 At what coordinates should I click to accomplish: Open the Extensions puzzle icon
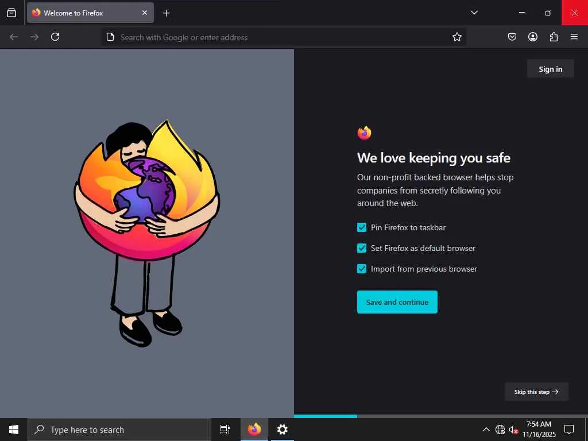point(554,37)
